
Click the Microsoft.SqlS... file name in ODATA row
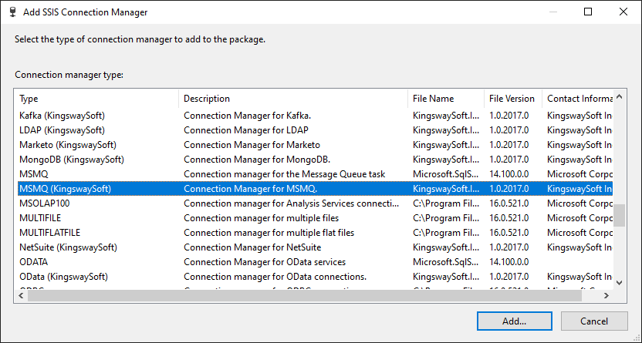[x=445, y=262]
